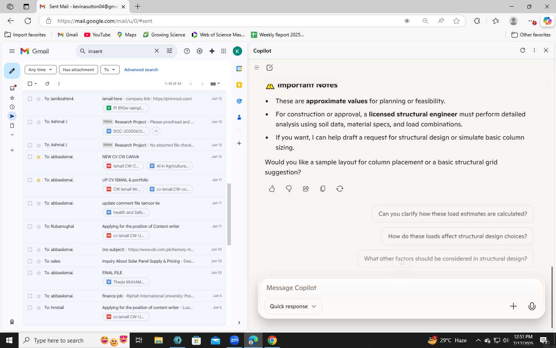This screenshot has width=556, height=348.
Task: Open Copilot more options menu
Action: [x=534, y=50]
